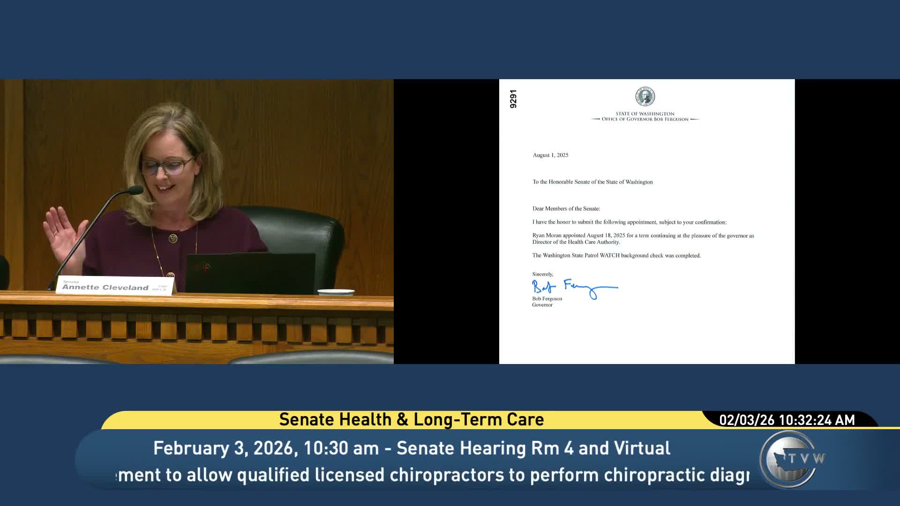Click the 02/03/26 10:32:24 AM timestamp

(787, 420)
